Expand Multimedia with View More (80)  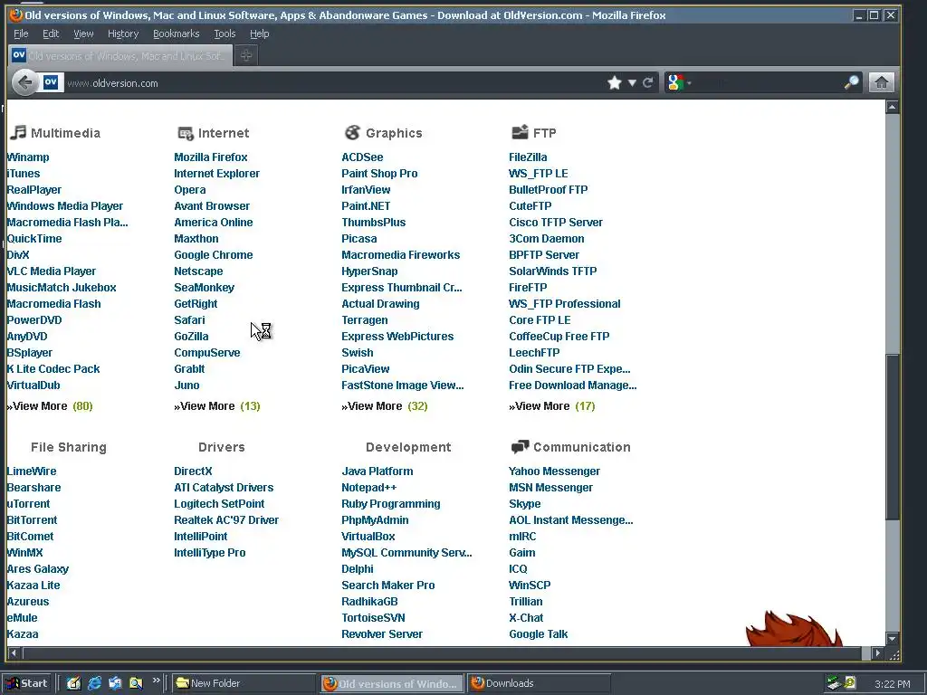[x=50, y=406]
